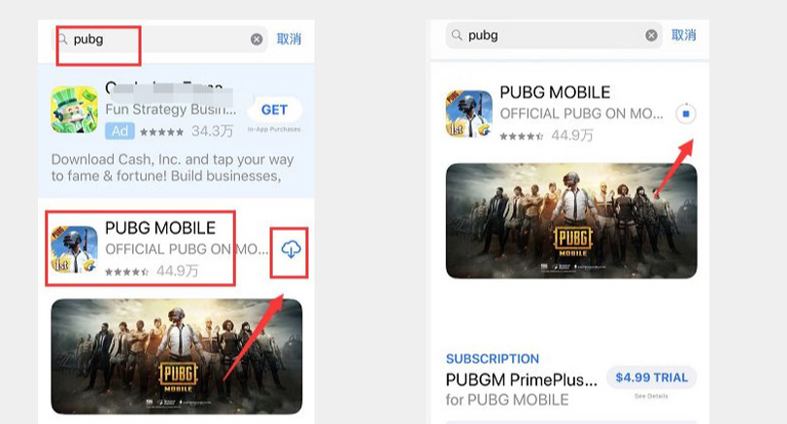This screenshot has height=424, width=787.
Task: Focus the right pubg search field
Action: (554, 35)
